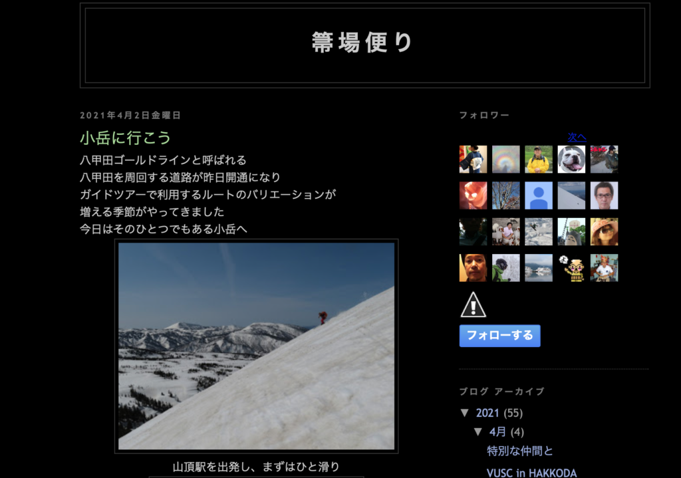Image resolution: width=681 pixels, height=478 pixels.
Task: Open the grey snowy slope follower avatar
Action: point(571,195)
